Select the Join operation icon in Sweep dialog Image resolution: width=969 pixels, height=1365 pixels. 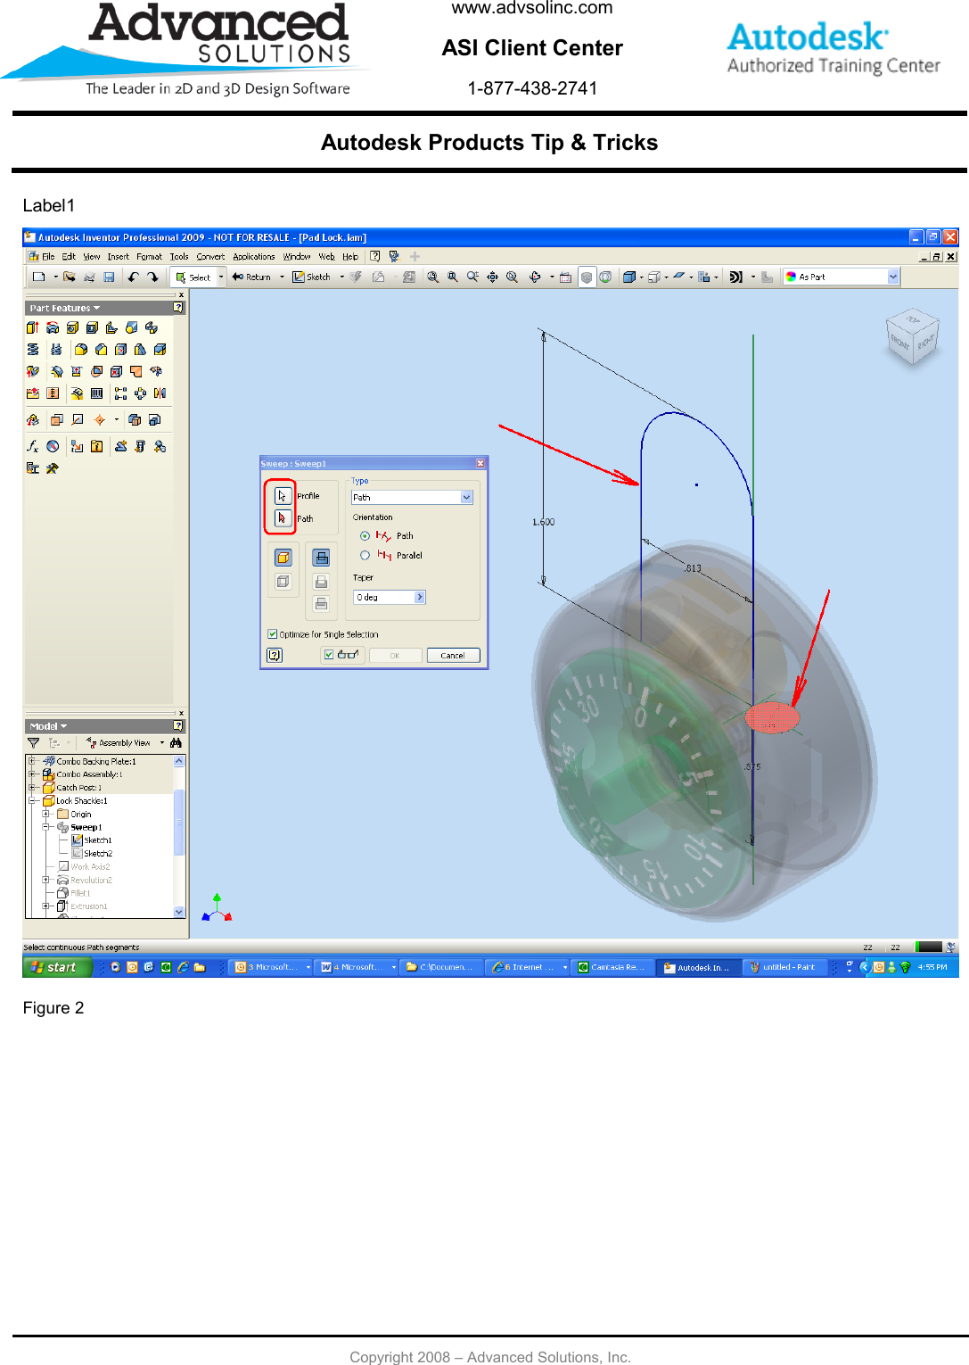(x=321, y=558)
